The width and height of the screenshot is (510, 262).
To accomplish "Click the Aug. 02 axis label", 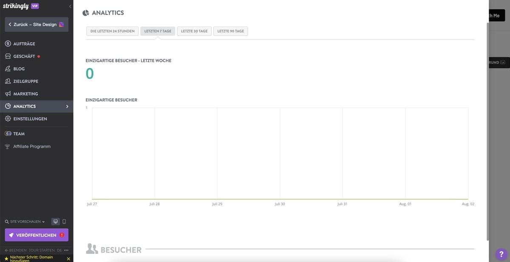I will (x=468, y=204).
